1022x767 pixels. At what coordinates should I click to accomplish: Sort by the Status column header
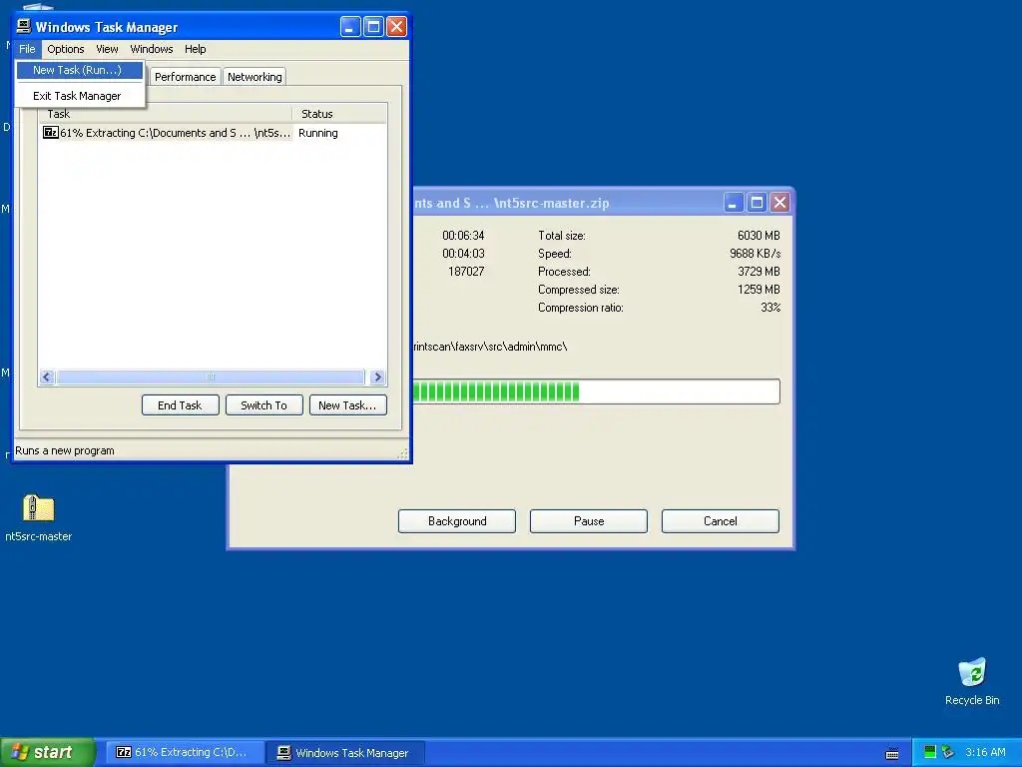click(x=339, y=114)
